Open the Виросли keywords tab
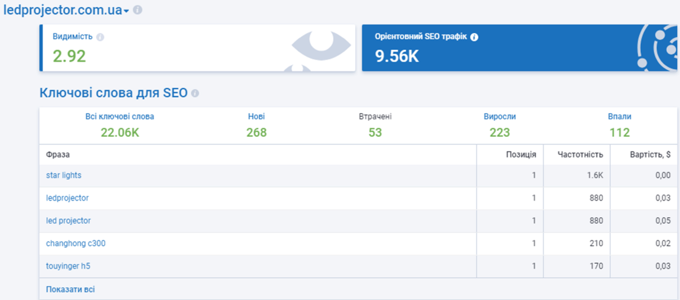The image size is (680, 300). pyautogui.click(x=499, y=117)
